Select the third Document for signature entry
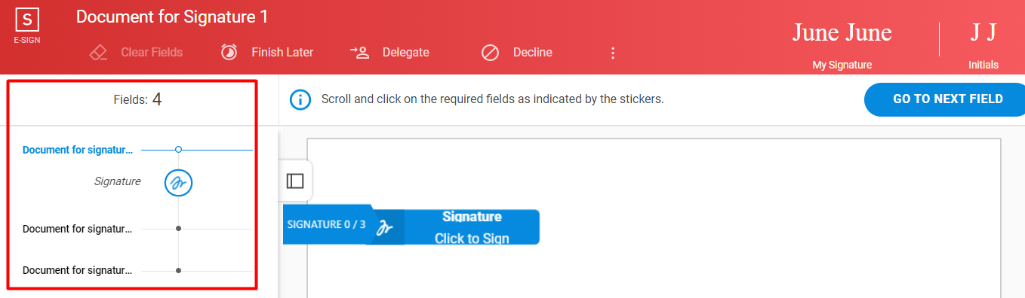This screenshot has width=1025, height=298. (78, 270)
